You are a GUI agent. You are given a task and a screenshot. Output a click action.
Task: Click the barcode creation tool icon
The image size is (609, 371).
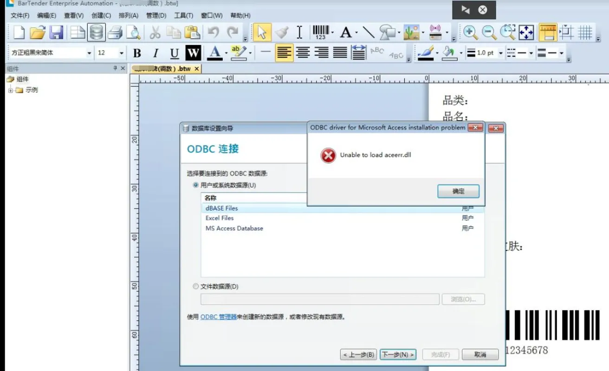coord(320,32)
